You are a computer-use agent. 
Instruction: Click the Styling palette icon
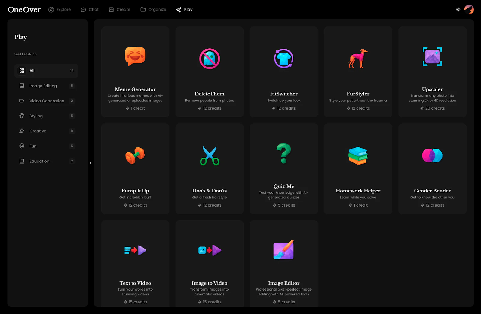(x=22, y=116)
